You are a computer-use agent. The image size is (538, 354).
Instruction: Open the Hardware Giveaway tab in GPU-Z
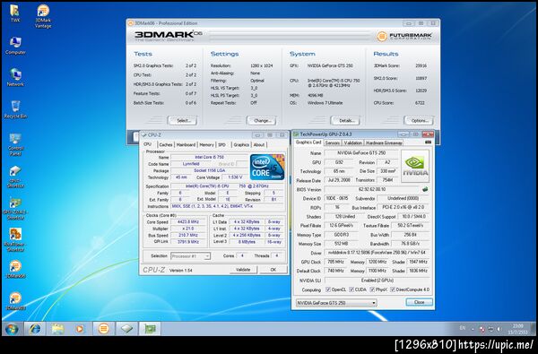coord(384,142)
